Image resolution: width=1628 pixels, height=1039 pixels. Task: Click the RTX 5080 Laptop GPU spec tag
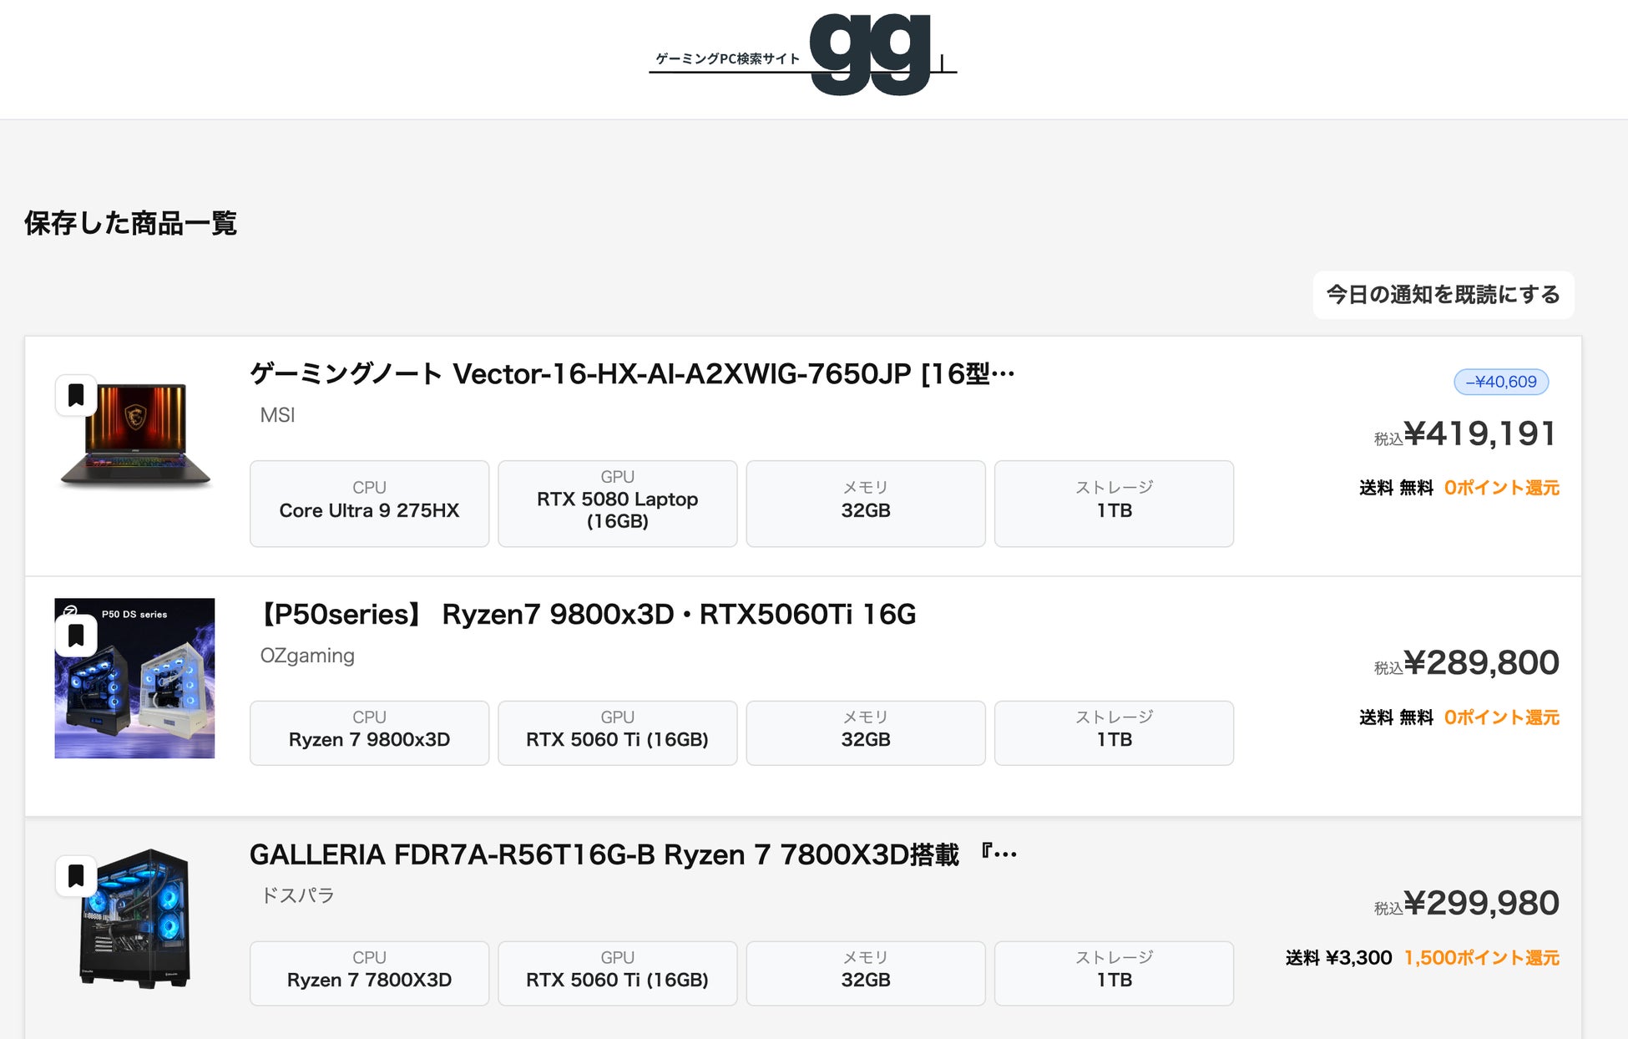[616, 503]
